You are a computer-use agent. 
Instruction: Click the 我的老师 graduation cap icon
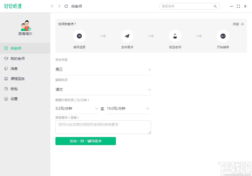[x=6, y=59]
